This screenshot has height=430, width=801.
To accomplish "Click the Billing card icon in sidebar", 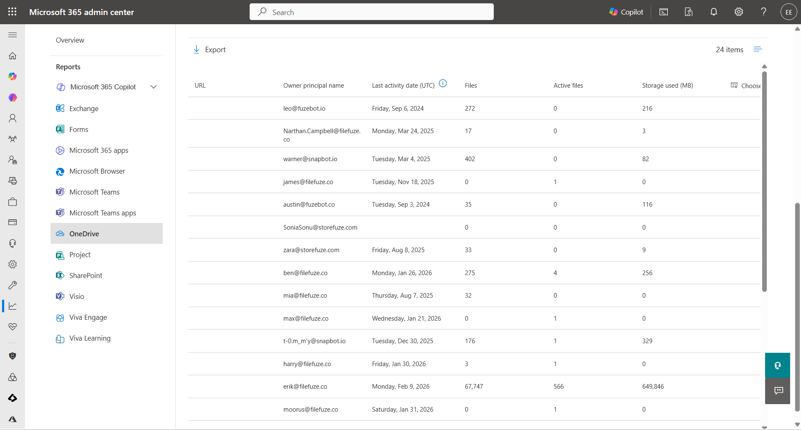I will click(x=13, y=222).
